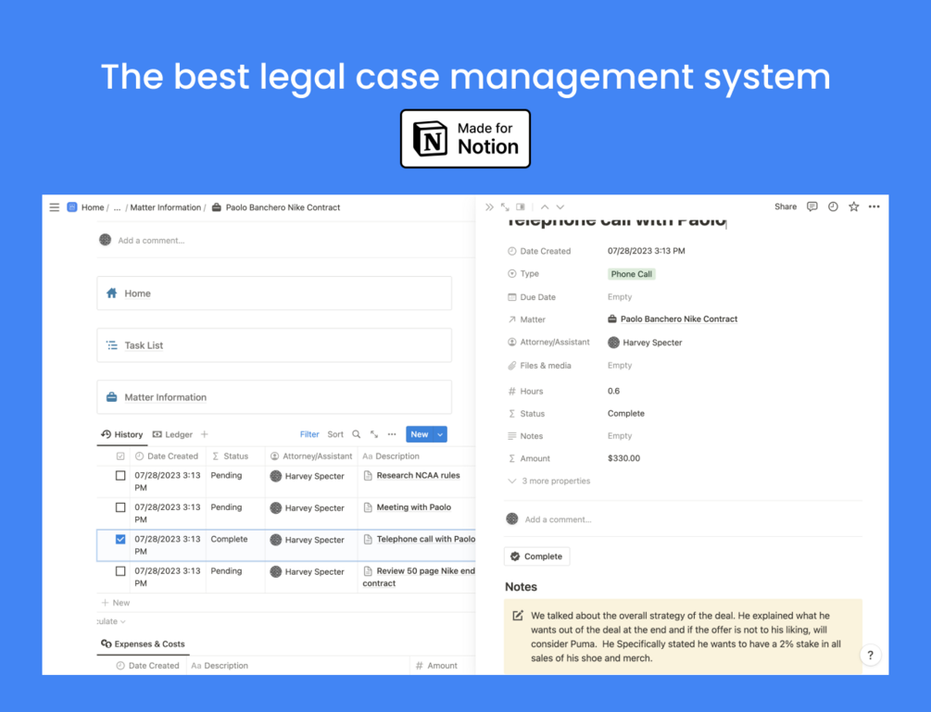Add a comment on main page
Viewport: 931px width, 712px height.
(x=151, y=241)
